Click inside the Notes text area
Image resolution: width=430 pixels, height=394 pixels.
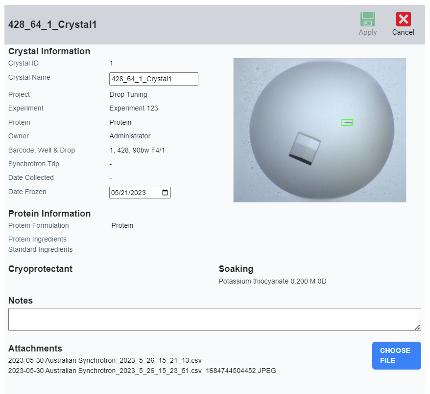tap(215, 319)
